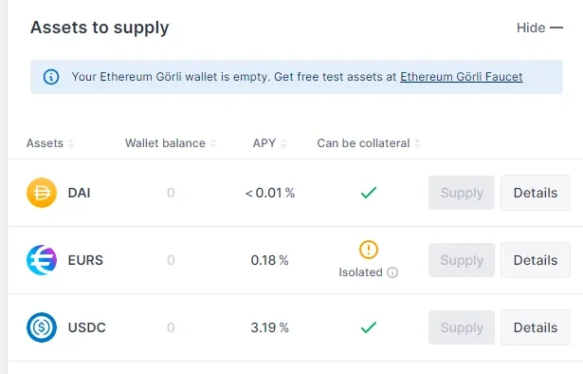The width and height of the screenshot is (583, 374).
Task: Click the orange warning icon for EURS
Action: (369, 250)
